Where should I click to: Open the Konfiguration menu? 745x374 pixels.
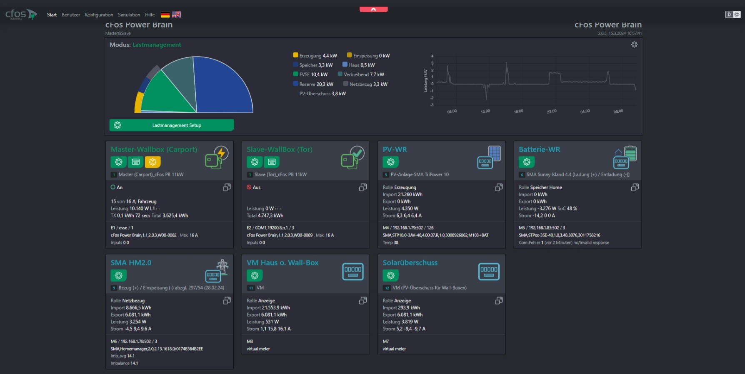[x=99, y=15]
